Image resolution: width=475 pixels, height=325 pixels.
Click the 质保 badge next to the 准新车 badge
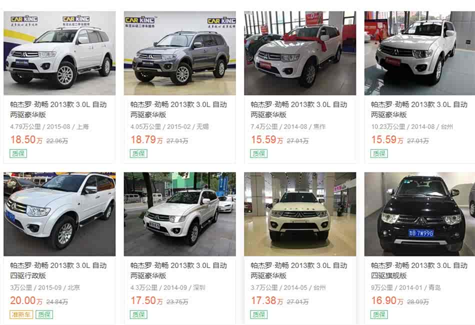pos(44,314)
